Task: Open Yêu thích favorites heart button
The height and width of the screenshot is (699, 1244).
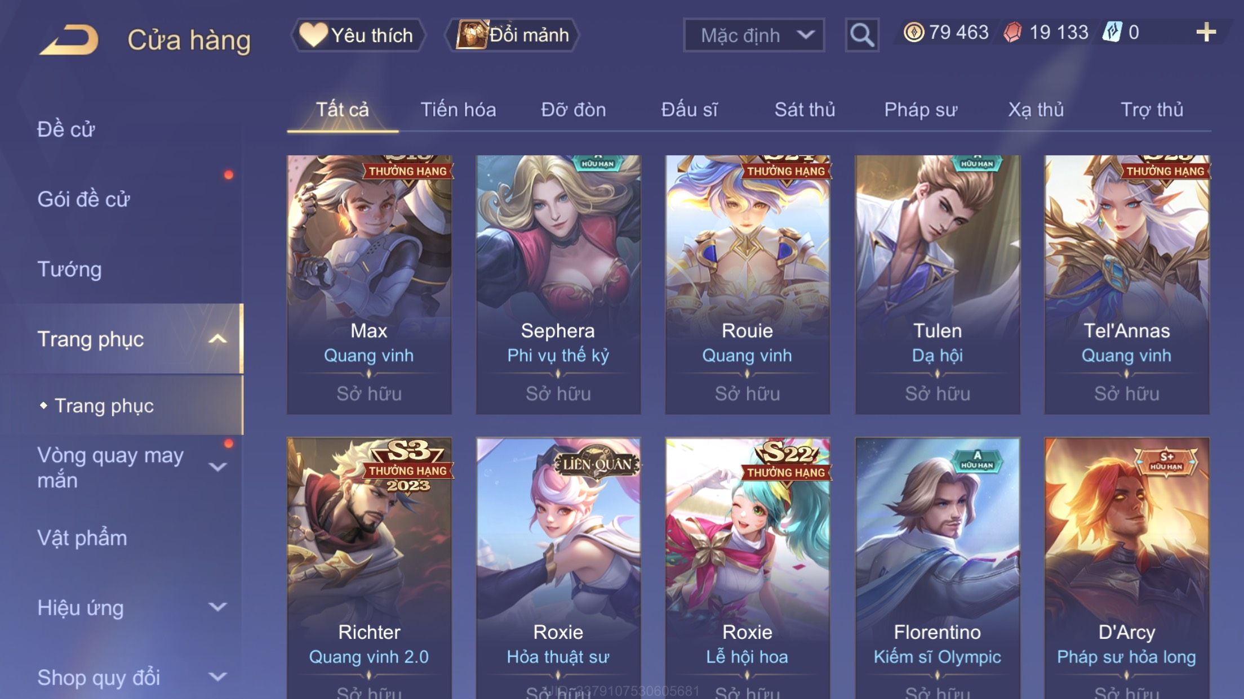Action: 358,35
